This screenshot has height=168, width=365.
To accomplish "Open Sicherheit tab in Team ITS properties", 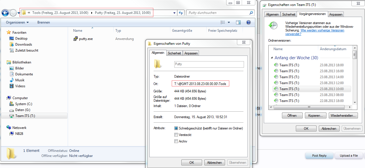I will [289, 14].
